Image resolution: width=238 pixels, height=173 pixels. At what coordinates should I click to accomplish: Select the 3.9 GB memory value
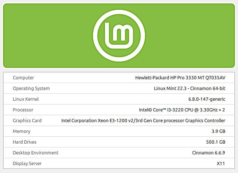point(218,131)
